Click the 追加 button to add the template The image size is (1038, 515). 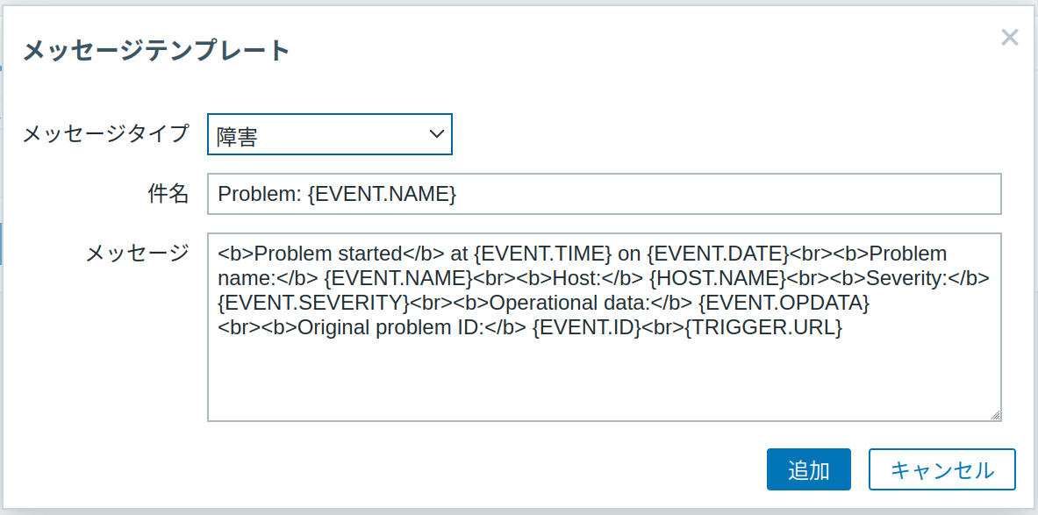pos(808,469)
